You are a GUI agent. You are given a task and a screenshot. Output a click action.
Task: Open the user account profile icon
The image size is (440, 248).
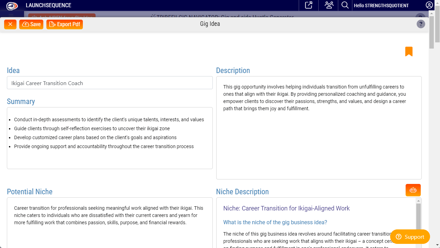[429, 5]
